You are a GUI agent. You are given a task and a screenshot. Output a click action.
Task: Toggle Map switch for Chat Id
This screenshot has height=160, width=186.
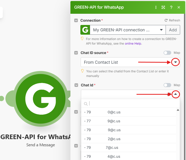(167, 85)
